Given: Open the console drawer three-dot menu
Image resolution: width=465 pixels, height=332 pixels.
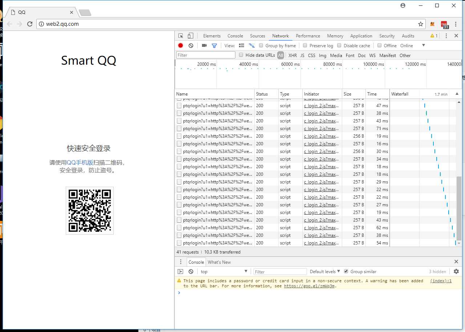Looking at the screenshot, I should (181, 262).
